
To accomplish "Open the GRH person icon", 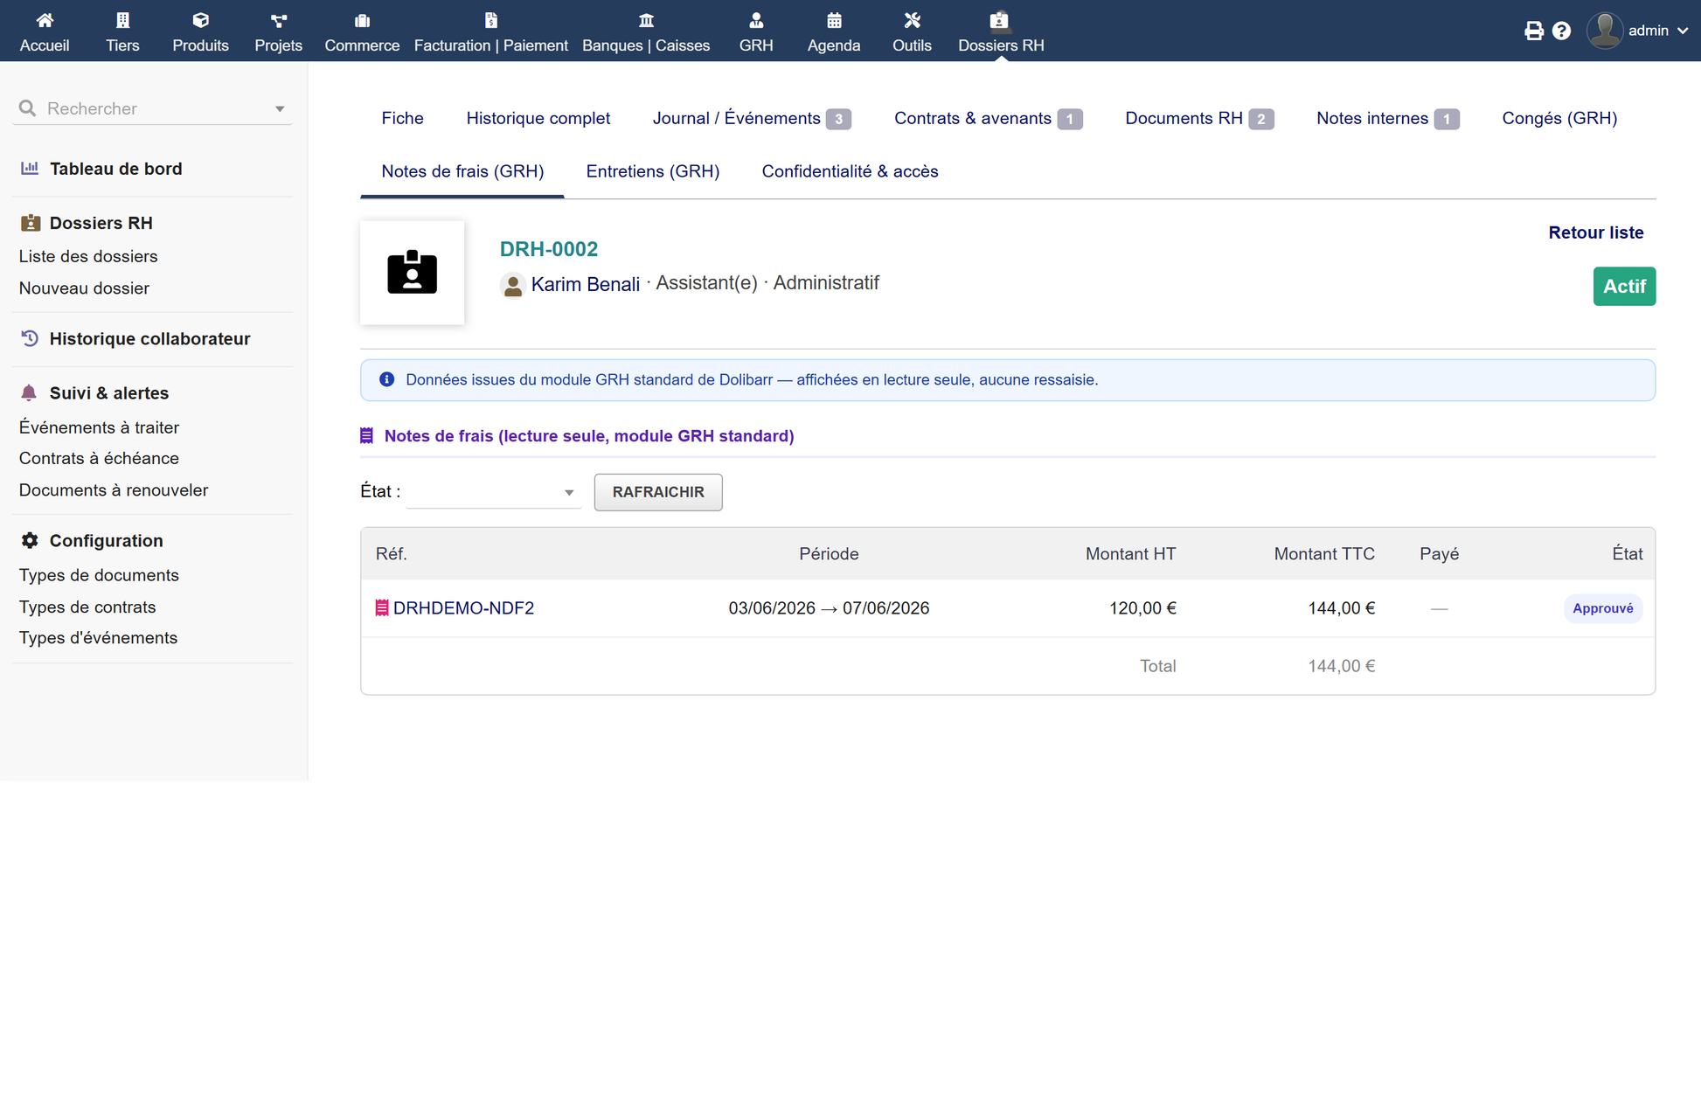I will coord(756,20).
